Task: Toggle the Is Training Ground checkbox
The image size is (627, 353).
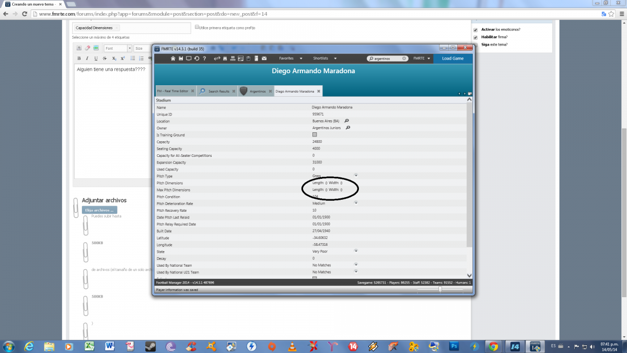Action: (315, 135)
